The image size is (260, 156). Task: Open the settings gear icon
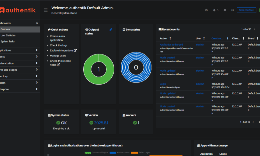pos(225,10)
